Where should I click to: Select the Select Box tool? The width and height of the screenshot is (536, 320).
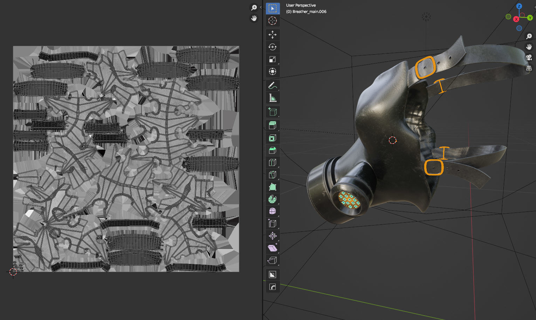(273, 8)
